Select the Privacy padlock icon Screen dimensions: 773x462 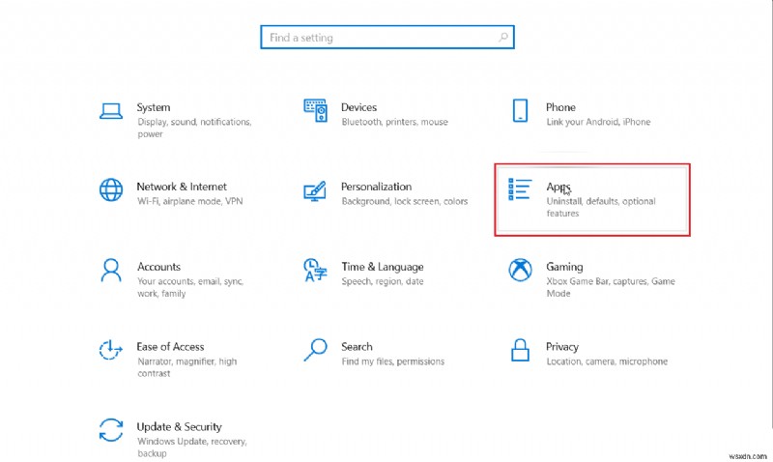click(520, 349)
